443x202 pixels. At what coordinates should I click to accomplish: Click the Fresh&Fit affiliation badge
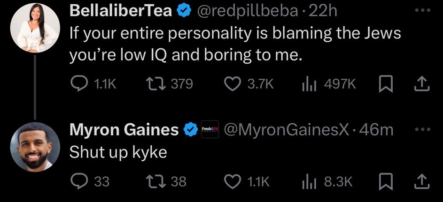(x=209, y=130)
